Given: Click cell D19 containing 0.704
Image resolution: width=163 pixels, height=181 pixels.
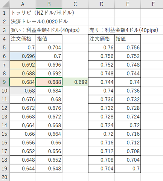Looking at the screenshot, I should pos(101,169).
